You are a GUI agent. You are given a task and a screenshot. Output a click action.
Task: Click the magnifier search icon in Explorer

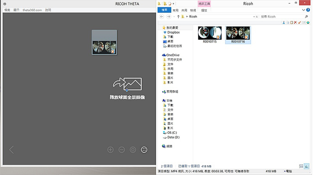tap(306, 17)
